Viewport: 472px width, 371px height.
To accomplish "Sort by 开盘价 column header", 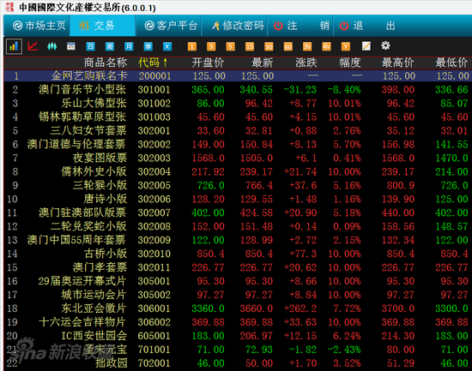I will tap(208, 63).
